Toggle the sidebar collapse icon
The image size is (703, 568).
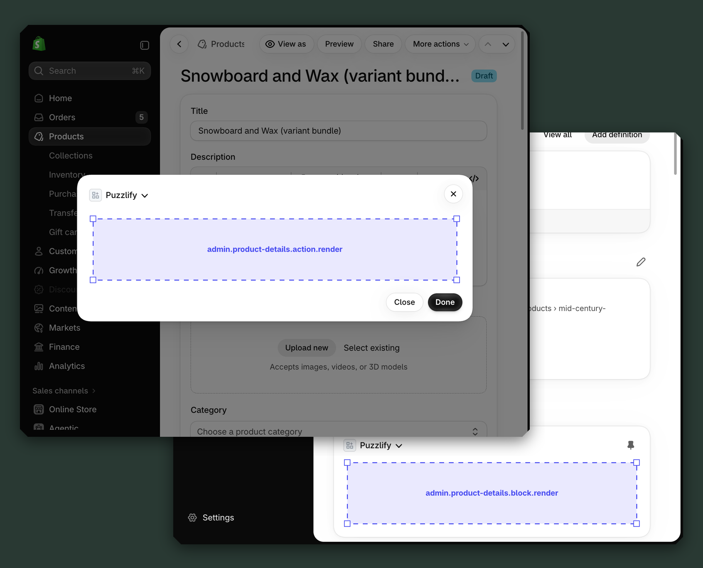click(145, 45)
